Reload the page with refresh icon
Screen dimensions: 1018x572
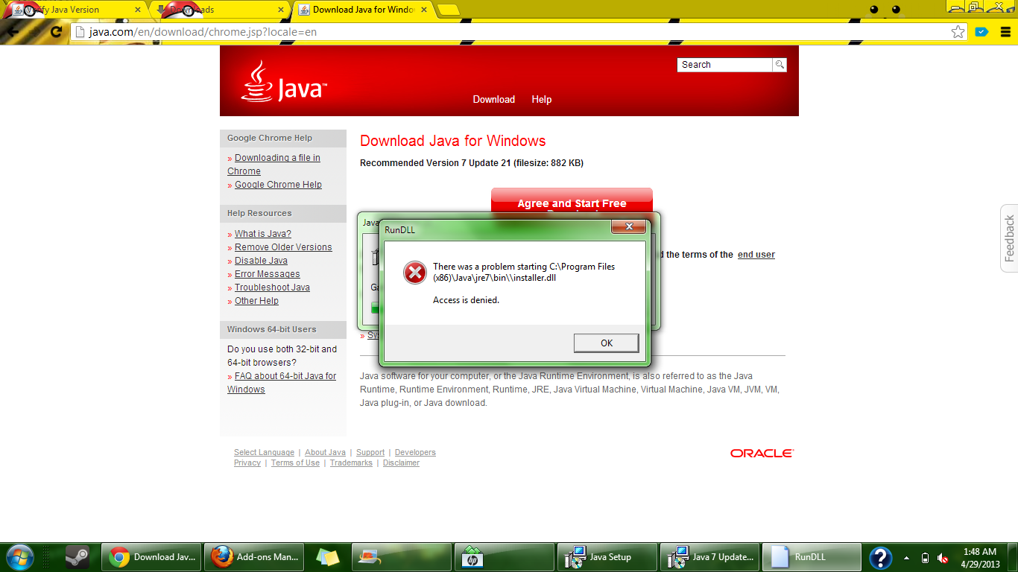[56, 32]
